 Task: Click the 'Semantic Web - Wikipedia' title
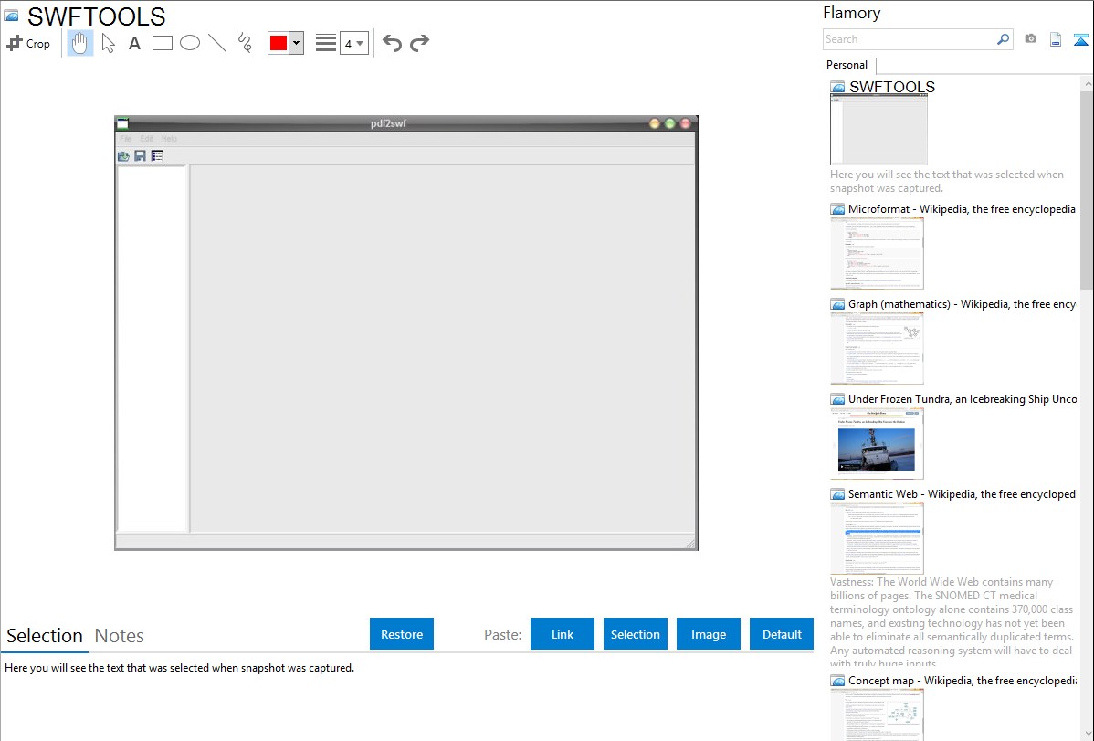pos(963,494)
